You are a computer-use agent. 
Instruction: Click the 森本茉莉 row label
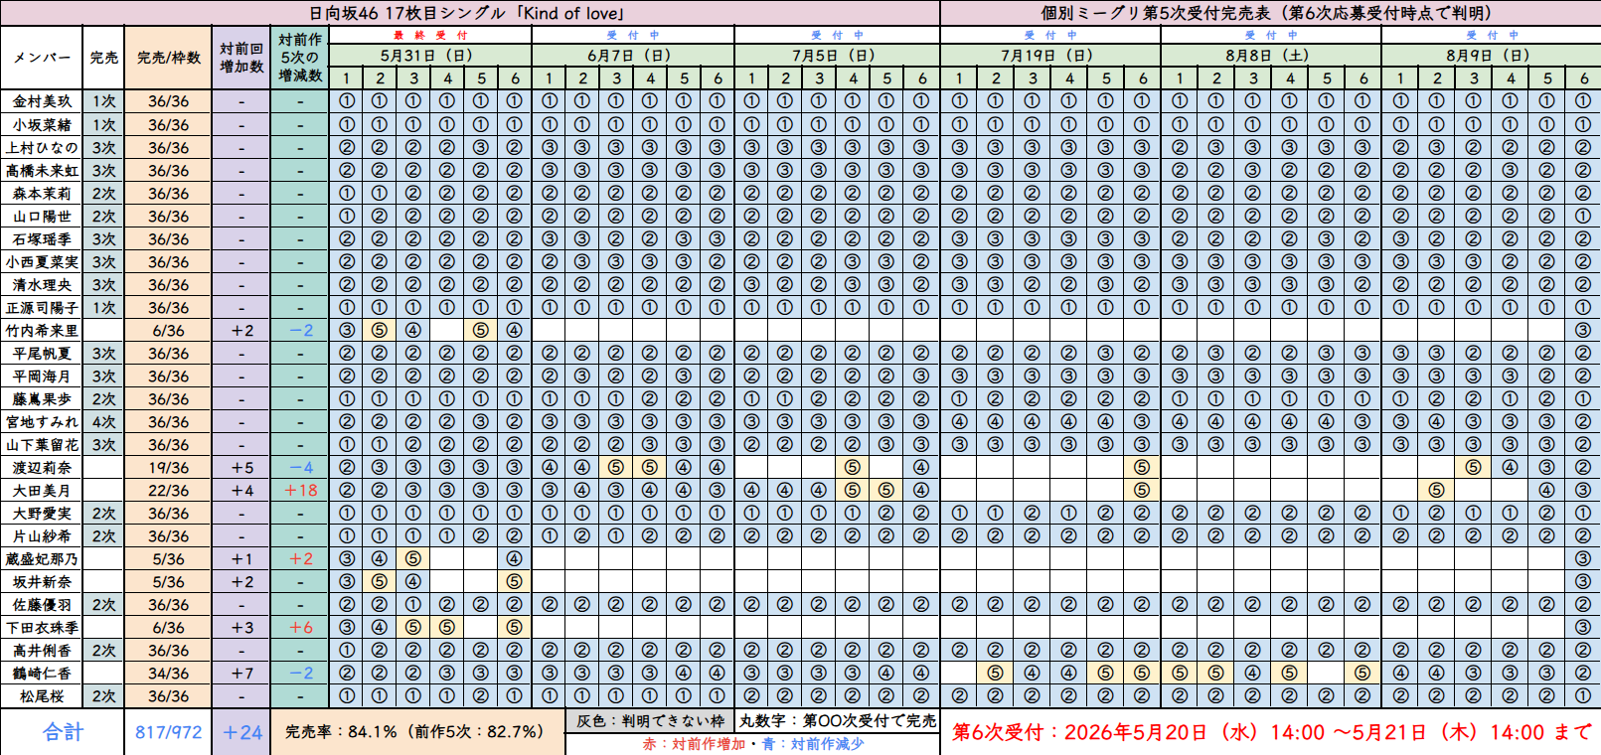tap(42, 193)
